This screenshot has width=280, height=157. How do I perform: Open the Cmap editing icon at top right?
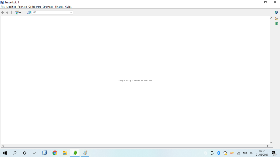276,13
